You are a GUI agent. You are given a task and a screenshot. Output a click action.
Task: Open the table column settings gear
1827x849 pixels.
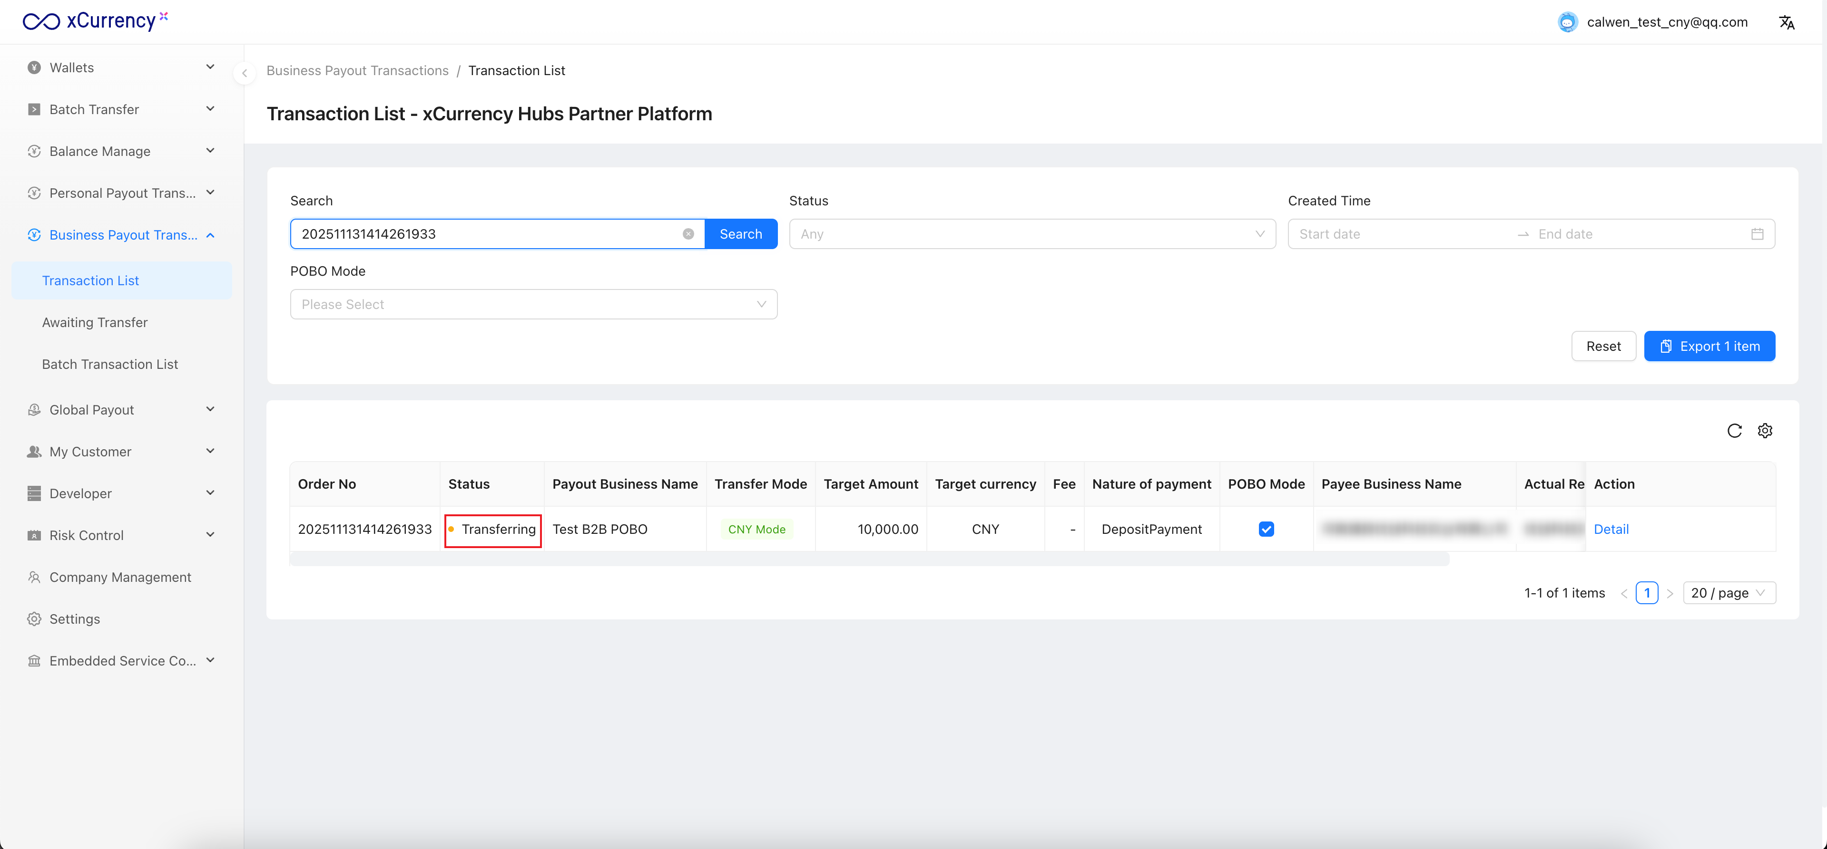[x=1765, y=431]
